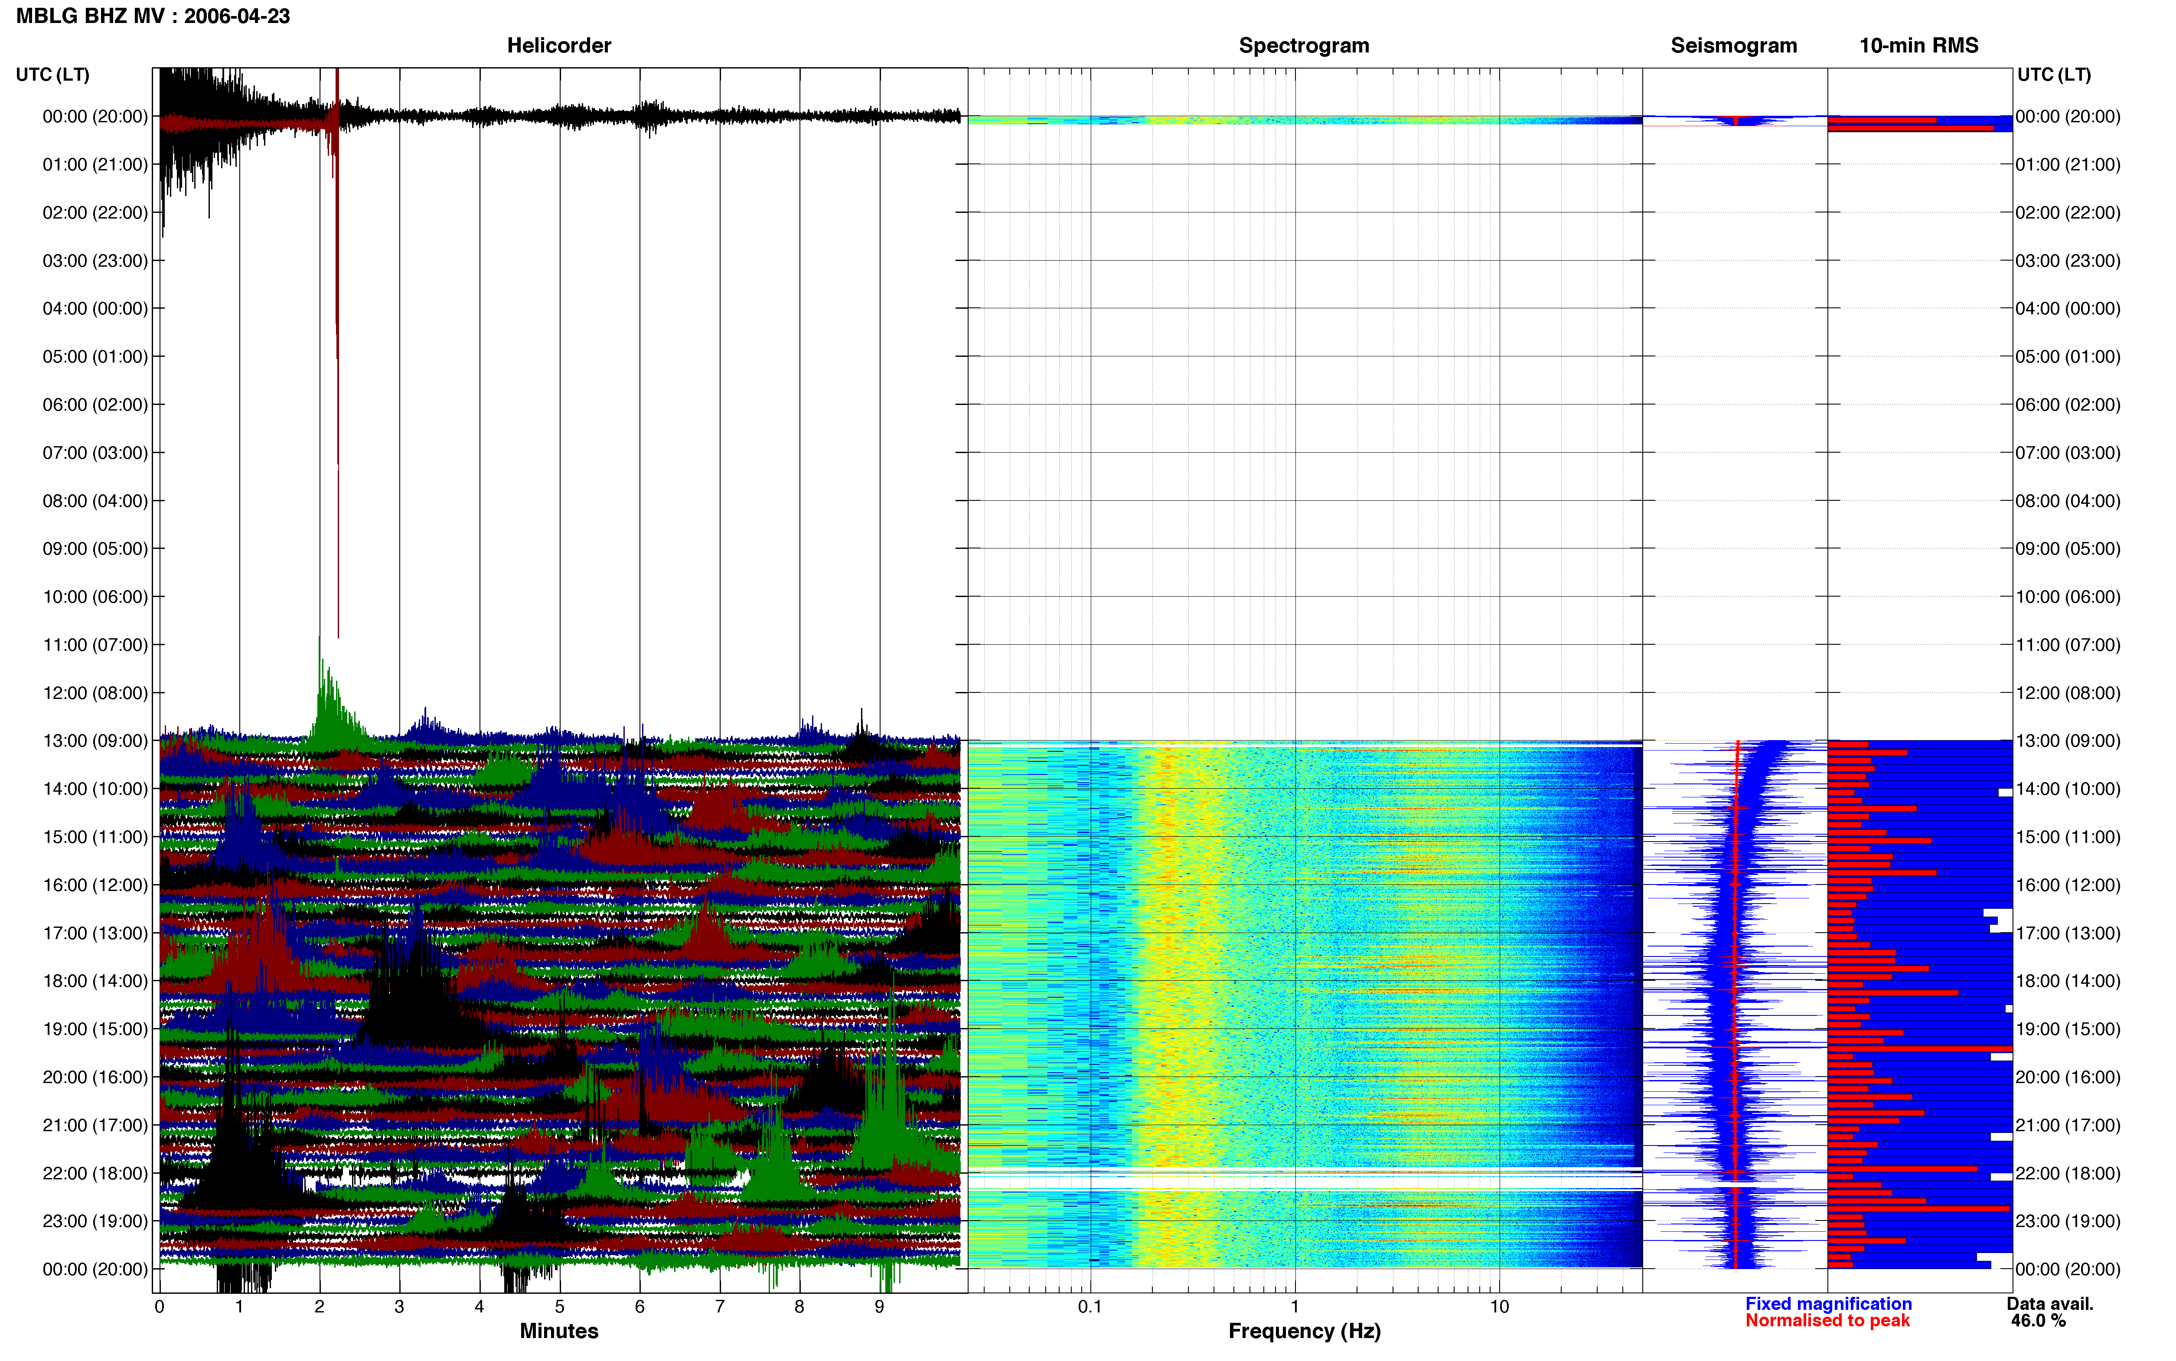Viewport: 2176px width, 1361px height.
Task: Click left time label '03:00 (23:00)'
Action: 95,261
